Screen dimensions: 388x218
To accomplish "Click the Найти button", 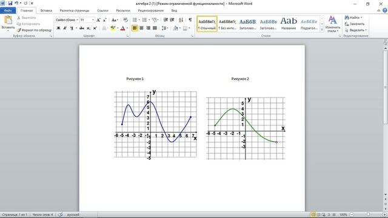I will (353, 18).
